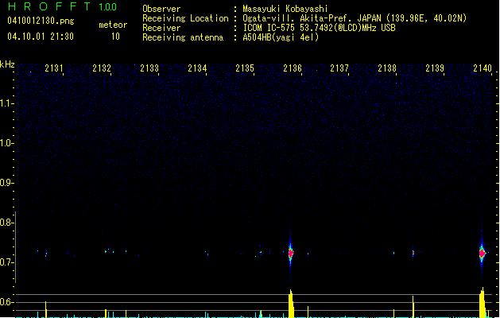Click the 2136 time axis label
This screenshot has width=500, height=318.
click(293, 68)
